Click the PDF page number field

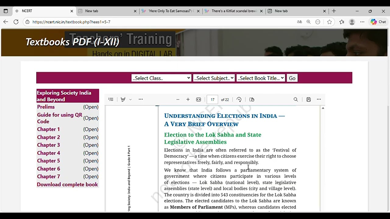[212, 99]
